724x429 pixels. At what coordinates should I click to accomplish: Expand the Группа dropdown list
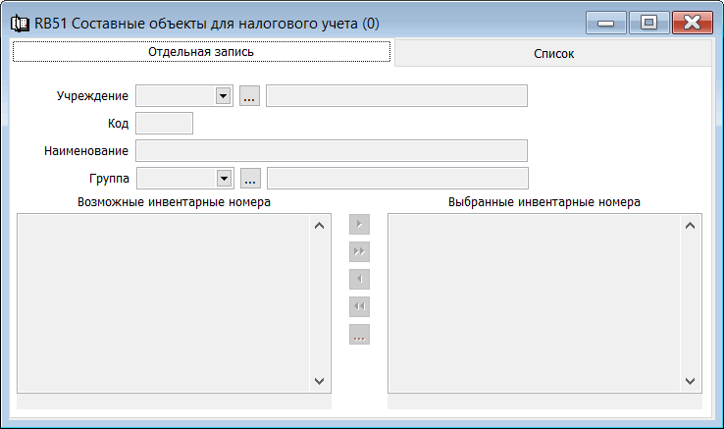(223, 178)
